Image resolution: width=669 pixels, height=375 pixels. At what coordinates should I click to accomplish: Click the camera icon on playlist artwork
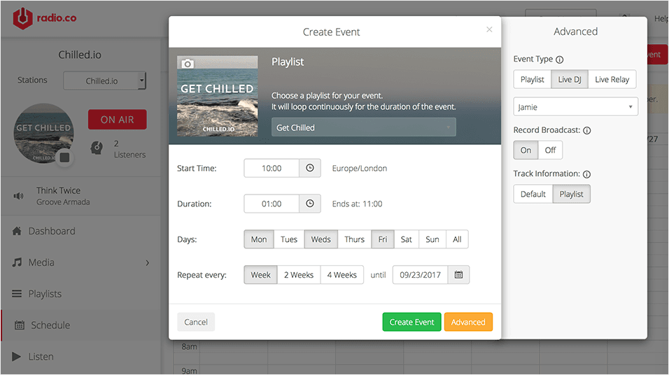187,64
